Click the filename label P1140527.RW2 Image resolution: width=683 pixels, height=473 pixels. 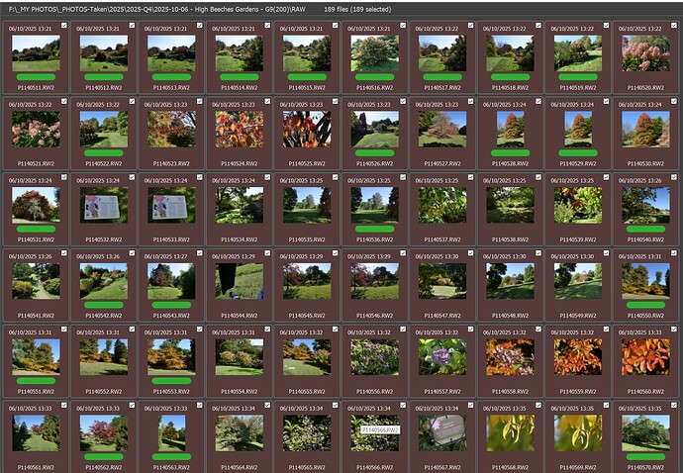442,162
